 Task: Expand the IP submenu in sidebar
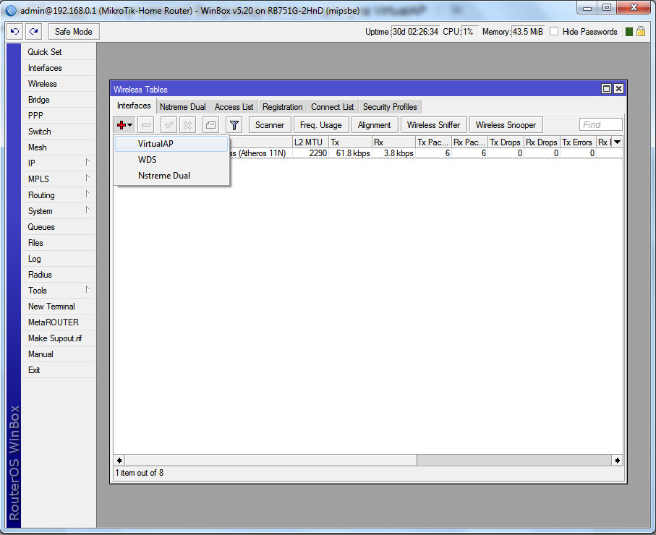coord(58,163)
